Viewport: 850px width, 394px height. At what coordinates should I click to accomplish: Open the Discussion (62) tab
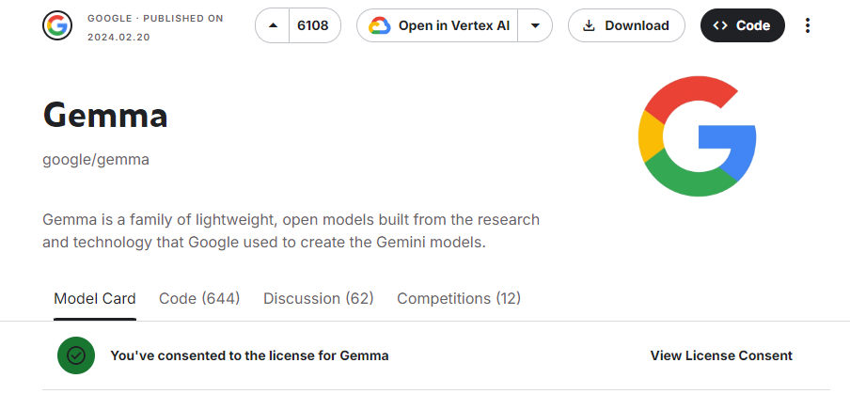coord(319,299)
